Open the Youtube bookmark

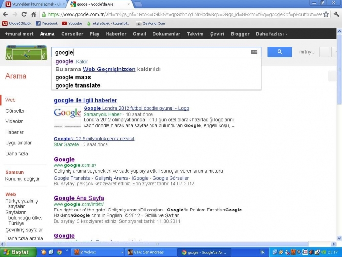72,23
